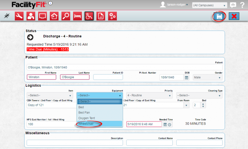Collapse the Equipment dropdown header

tap(100, 95)
